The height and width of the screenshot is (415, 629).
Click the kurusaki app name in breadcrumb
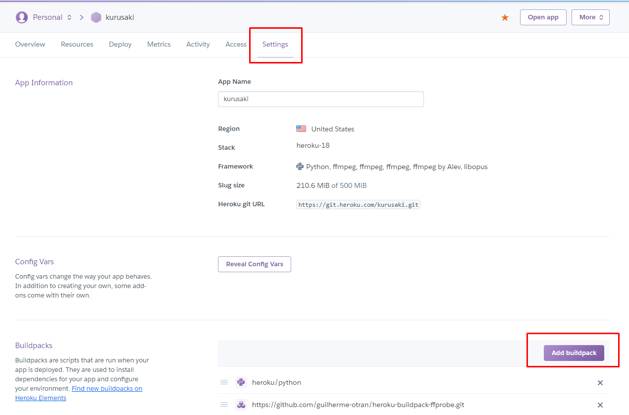pos(120,17)
